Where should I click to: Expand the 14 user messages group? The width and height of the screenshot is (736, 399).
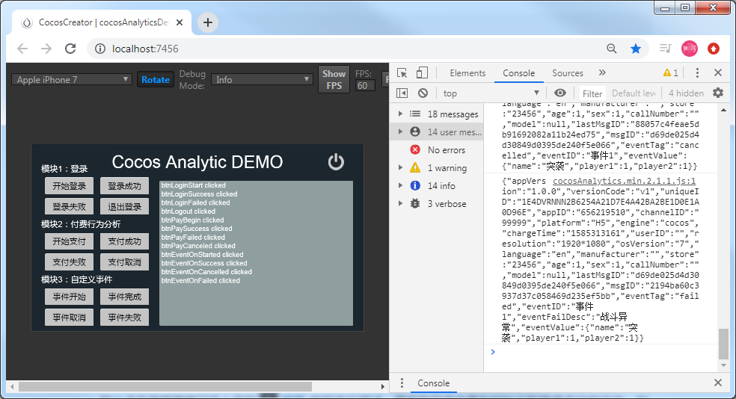(x=400, y=132)
